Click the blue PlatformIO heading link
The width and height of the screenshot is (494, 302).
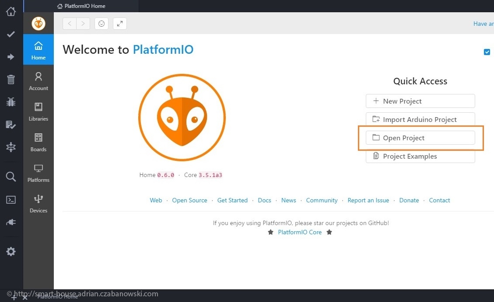[163, 50]
